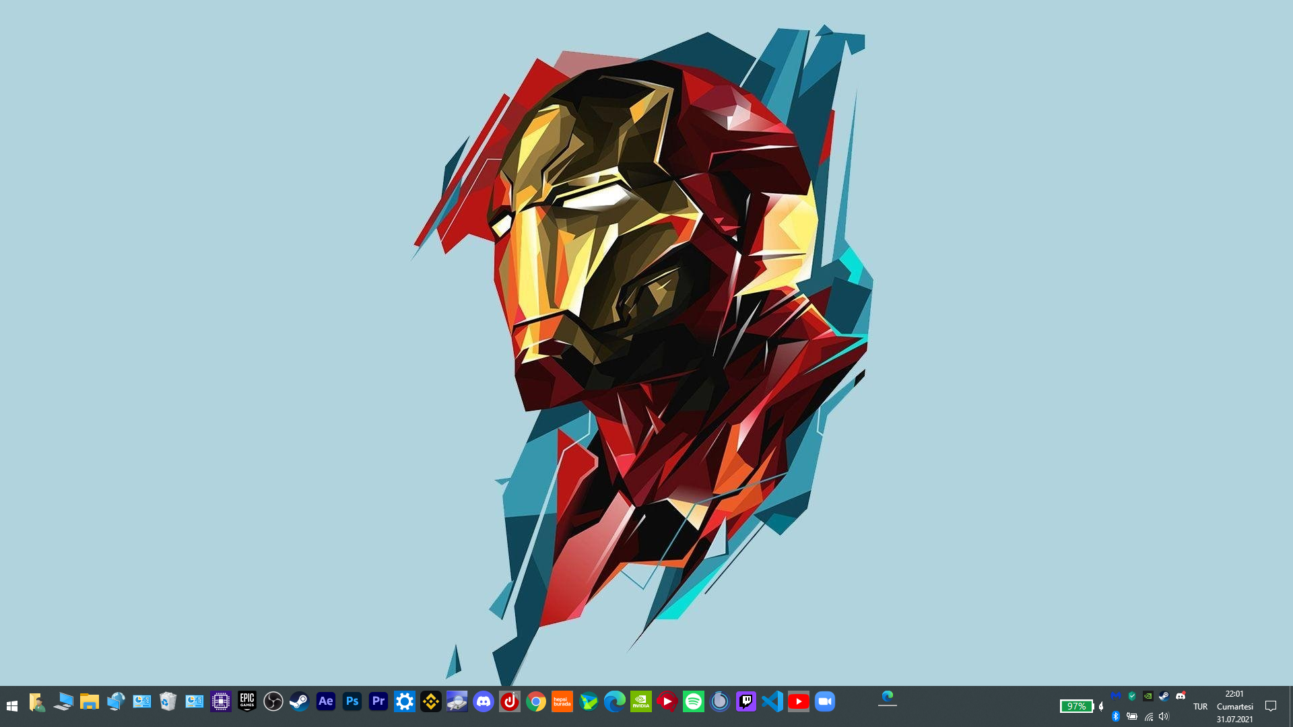Image resolution: width=1293 pixels, height=727 pixels.
Task: Open the TUR language switcher
Action: point(1201,706)
